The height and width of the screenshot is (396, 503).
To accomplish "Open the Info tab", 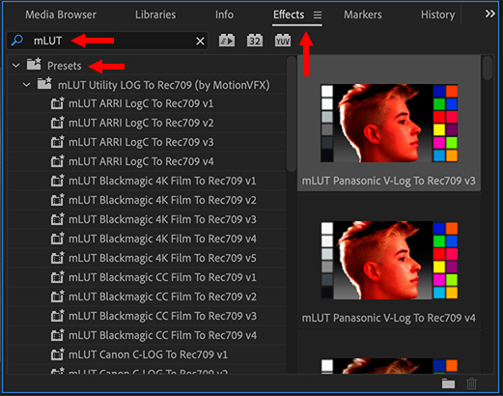I will pos(224,14).
